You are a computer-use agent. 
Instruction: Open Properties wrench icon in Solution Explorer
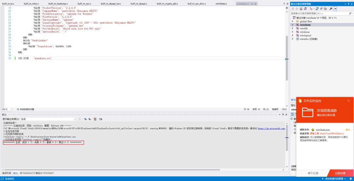[x=331, y=9]
